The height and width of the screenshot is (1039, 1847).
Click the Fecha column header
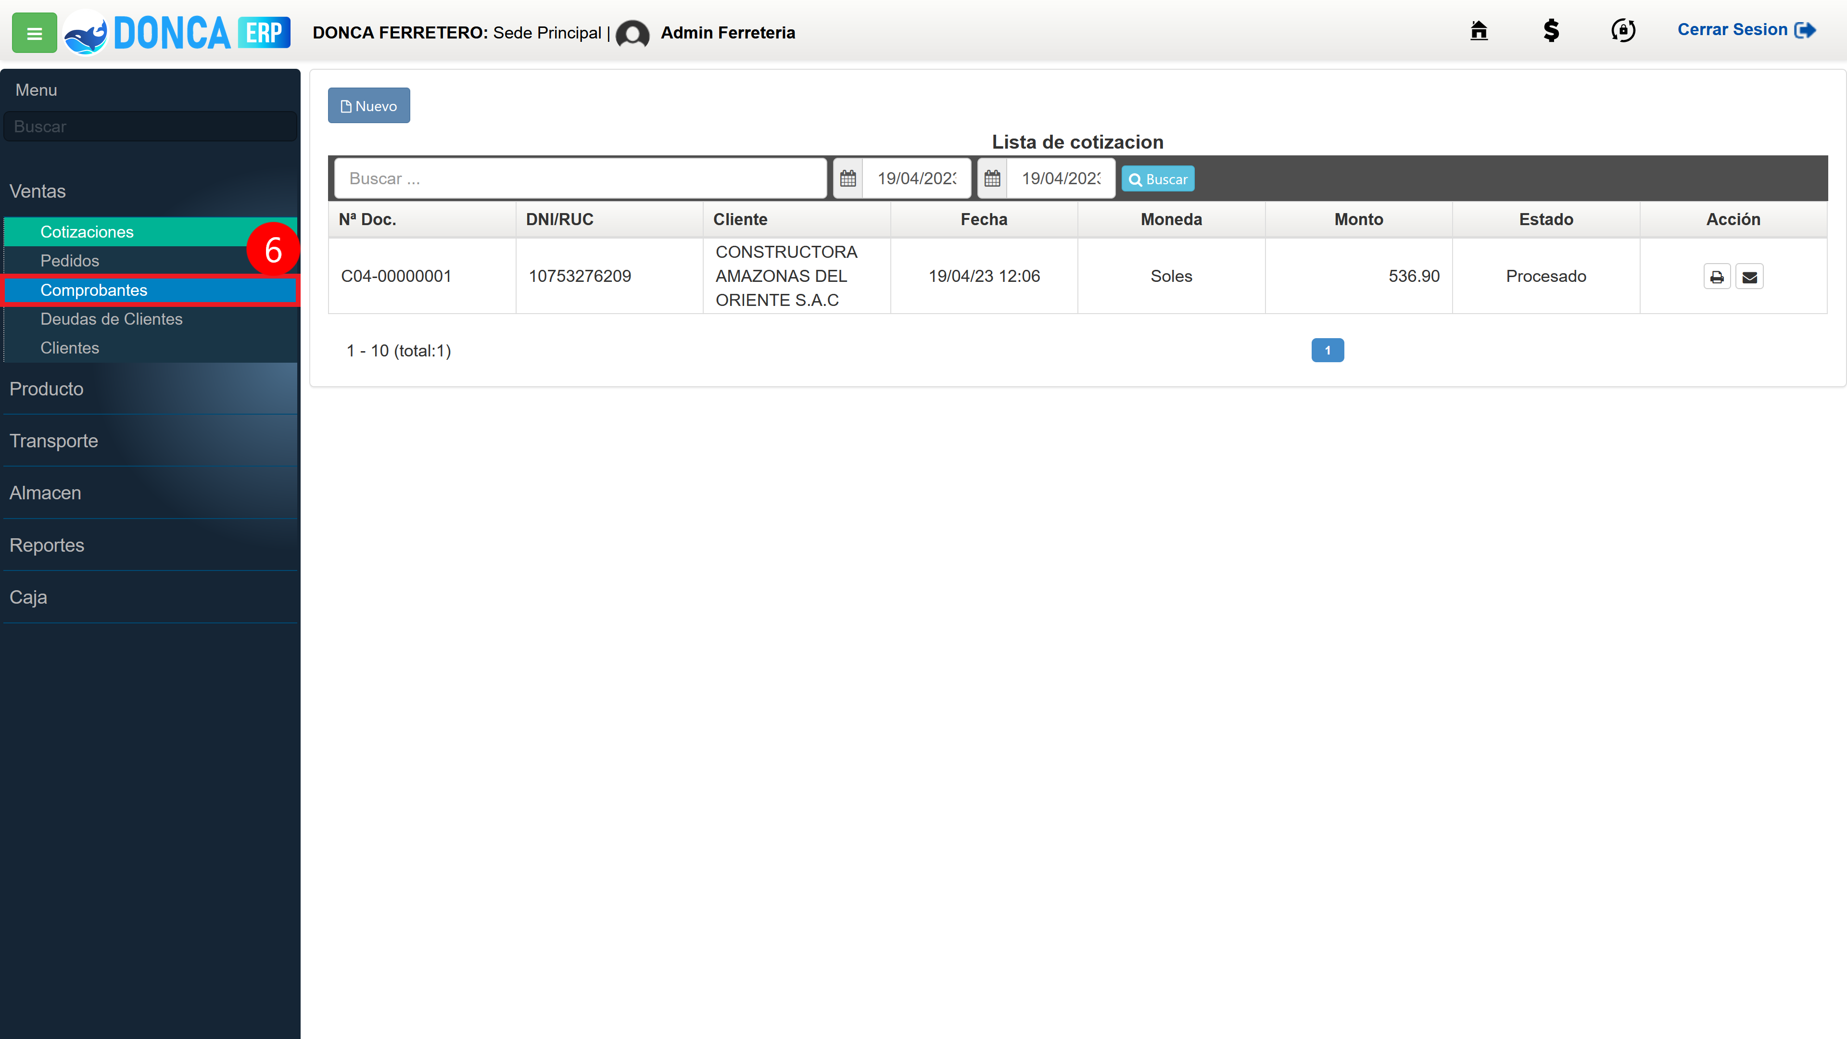click(984, 219)
